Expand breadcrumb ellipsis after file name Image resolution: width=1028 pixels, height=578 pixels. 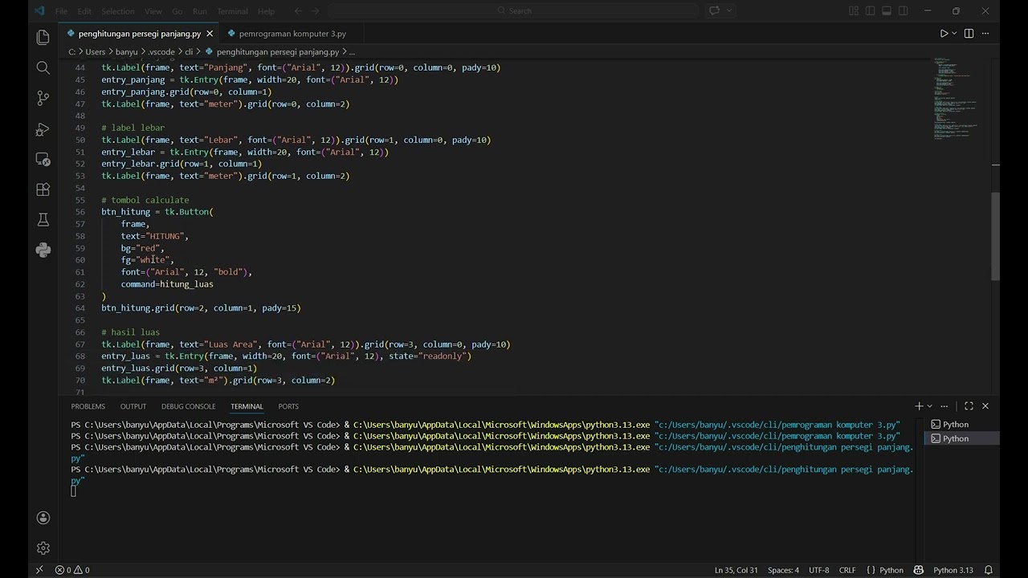pyautogui.click(x=352, y=51)
